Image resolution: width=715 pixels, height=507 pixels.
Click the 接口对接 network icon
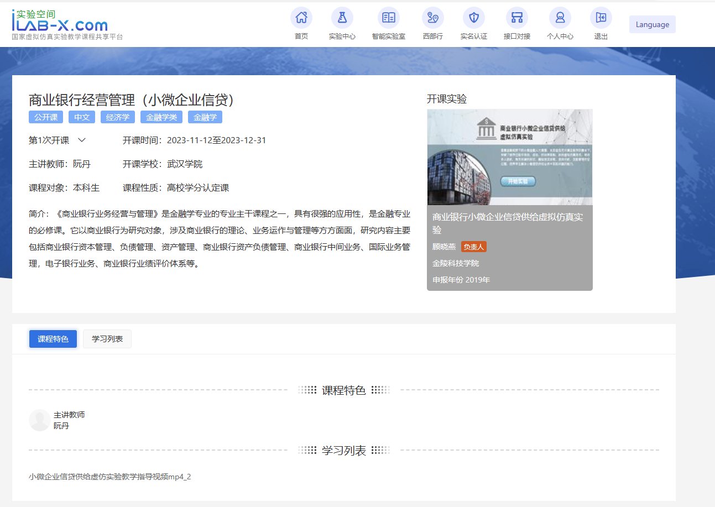pyautogui.click(x=516, y=18)
